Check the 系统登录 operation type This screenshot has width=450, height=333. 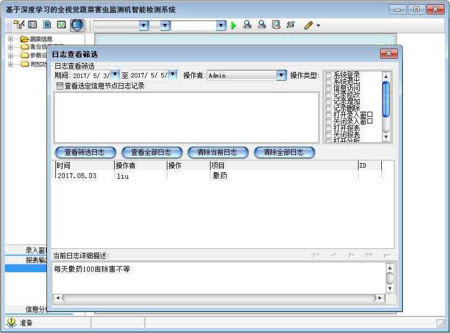click(329, 75)
